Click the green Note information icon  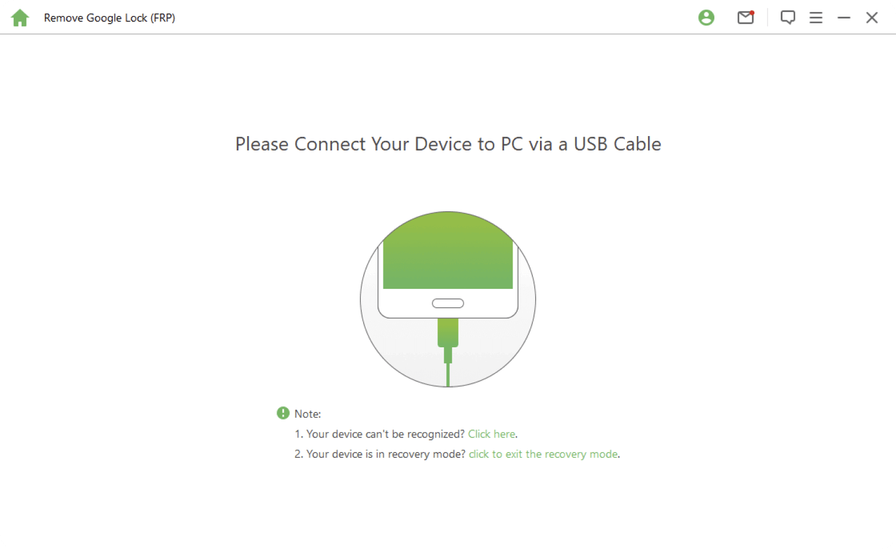[283, 412]
